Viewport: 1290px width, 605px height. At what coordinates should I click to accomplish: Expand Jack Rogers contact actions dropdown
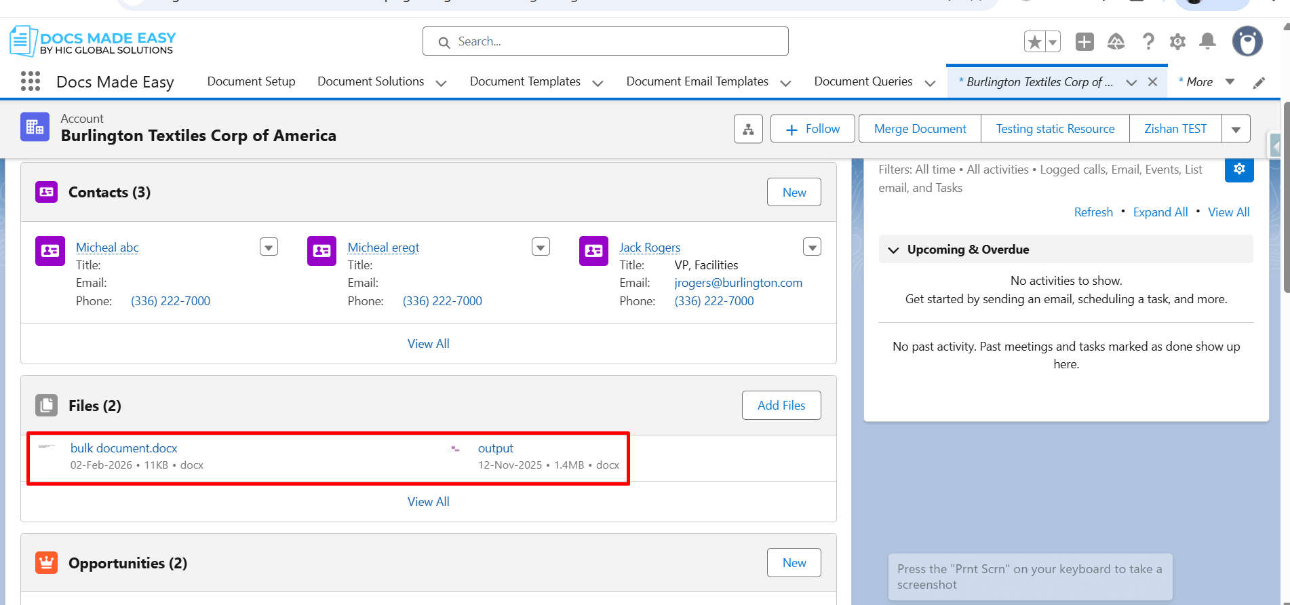click(x=812, y=247)
